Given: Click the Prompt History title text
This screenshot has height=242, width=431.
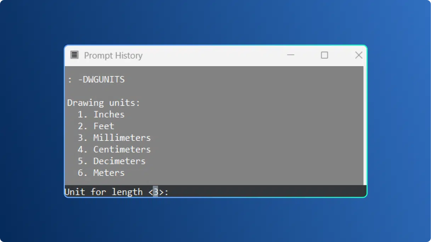Looking at the screenshot, I should tap(113, 55).
